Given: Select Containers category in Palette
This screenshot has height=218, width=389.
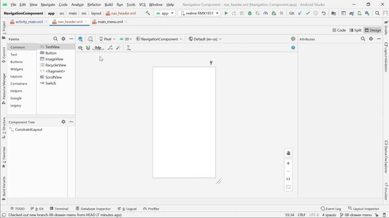Looking at the screenshot, I should (x=19, y=84).
